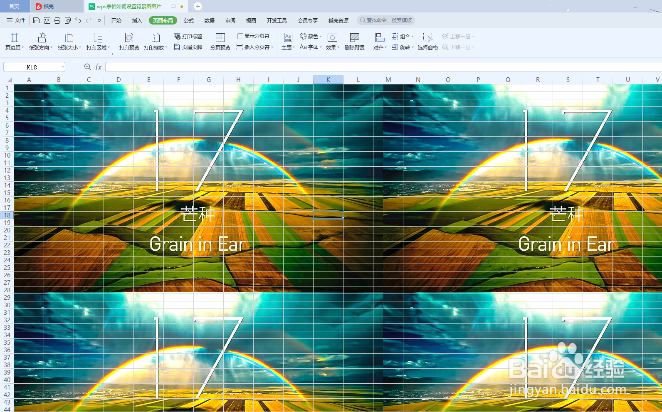Click the select-all corner of the sheet
This screenshot has height=412, width=662.
point(7,79)
